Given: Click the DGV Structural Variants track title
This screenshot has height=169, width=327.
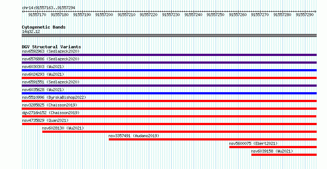Looking at the screenshot, I should click(x=51, y=47).
